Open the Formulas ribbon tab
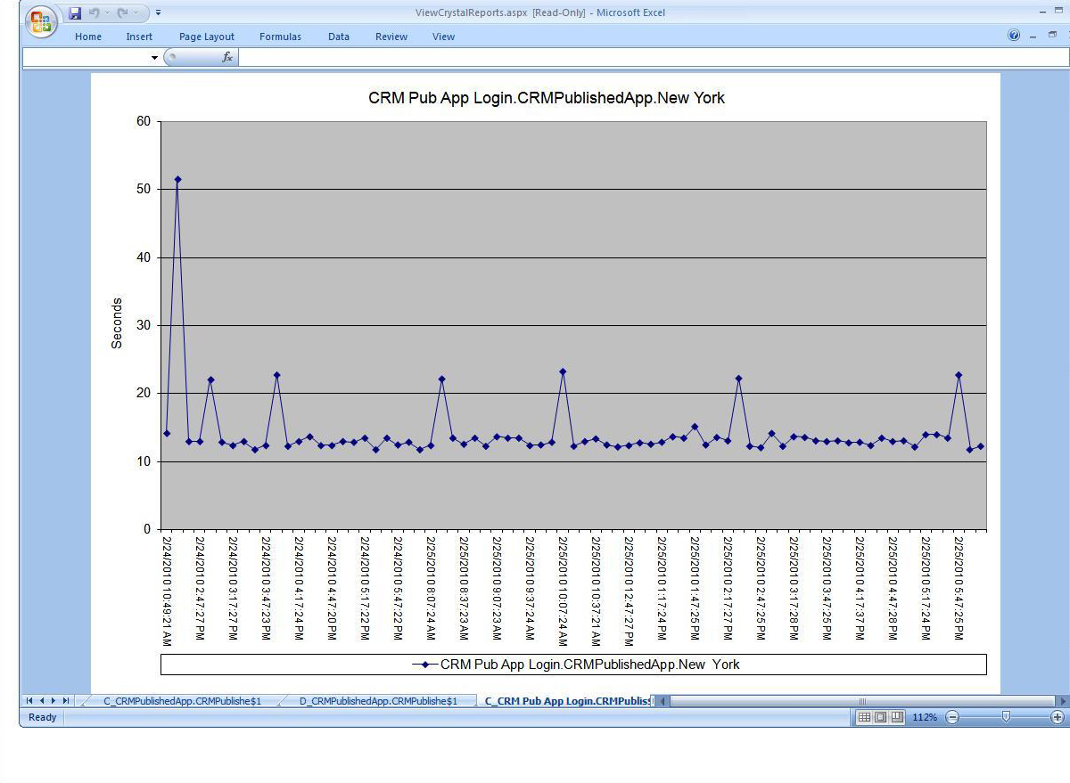Screen dimensions: 1070x783 (x=280, y=37)
